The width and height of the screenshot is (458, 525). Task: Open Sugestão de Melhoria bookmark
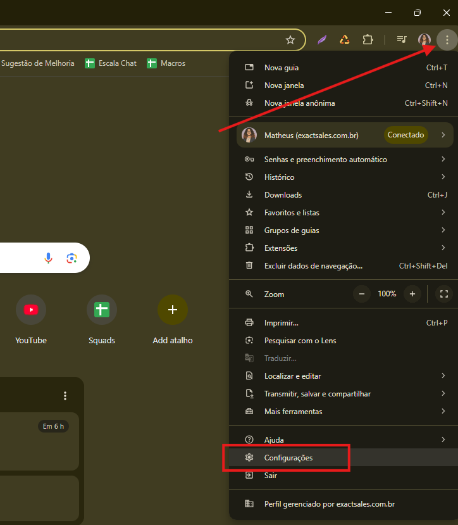(x=37, y=63)
